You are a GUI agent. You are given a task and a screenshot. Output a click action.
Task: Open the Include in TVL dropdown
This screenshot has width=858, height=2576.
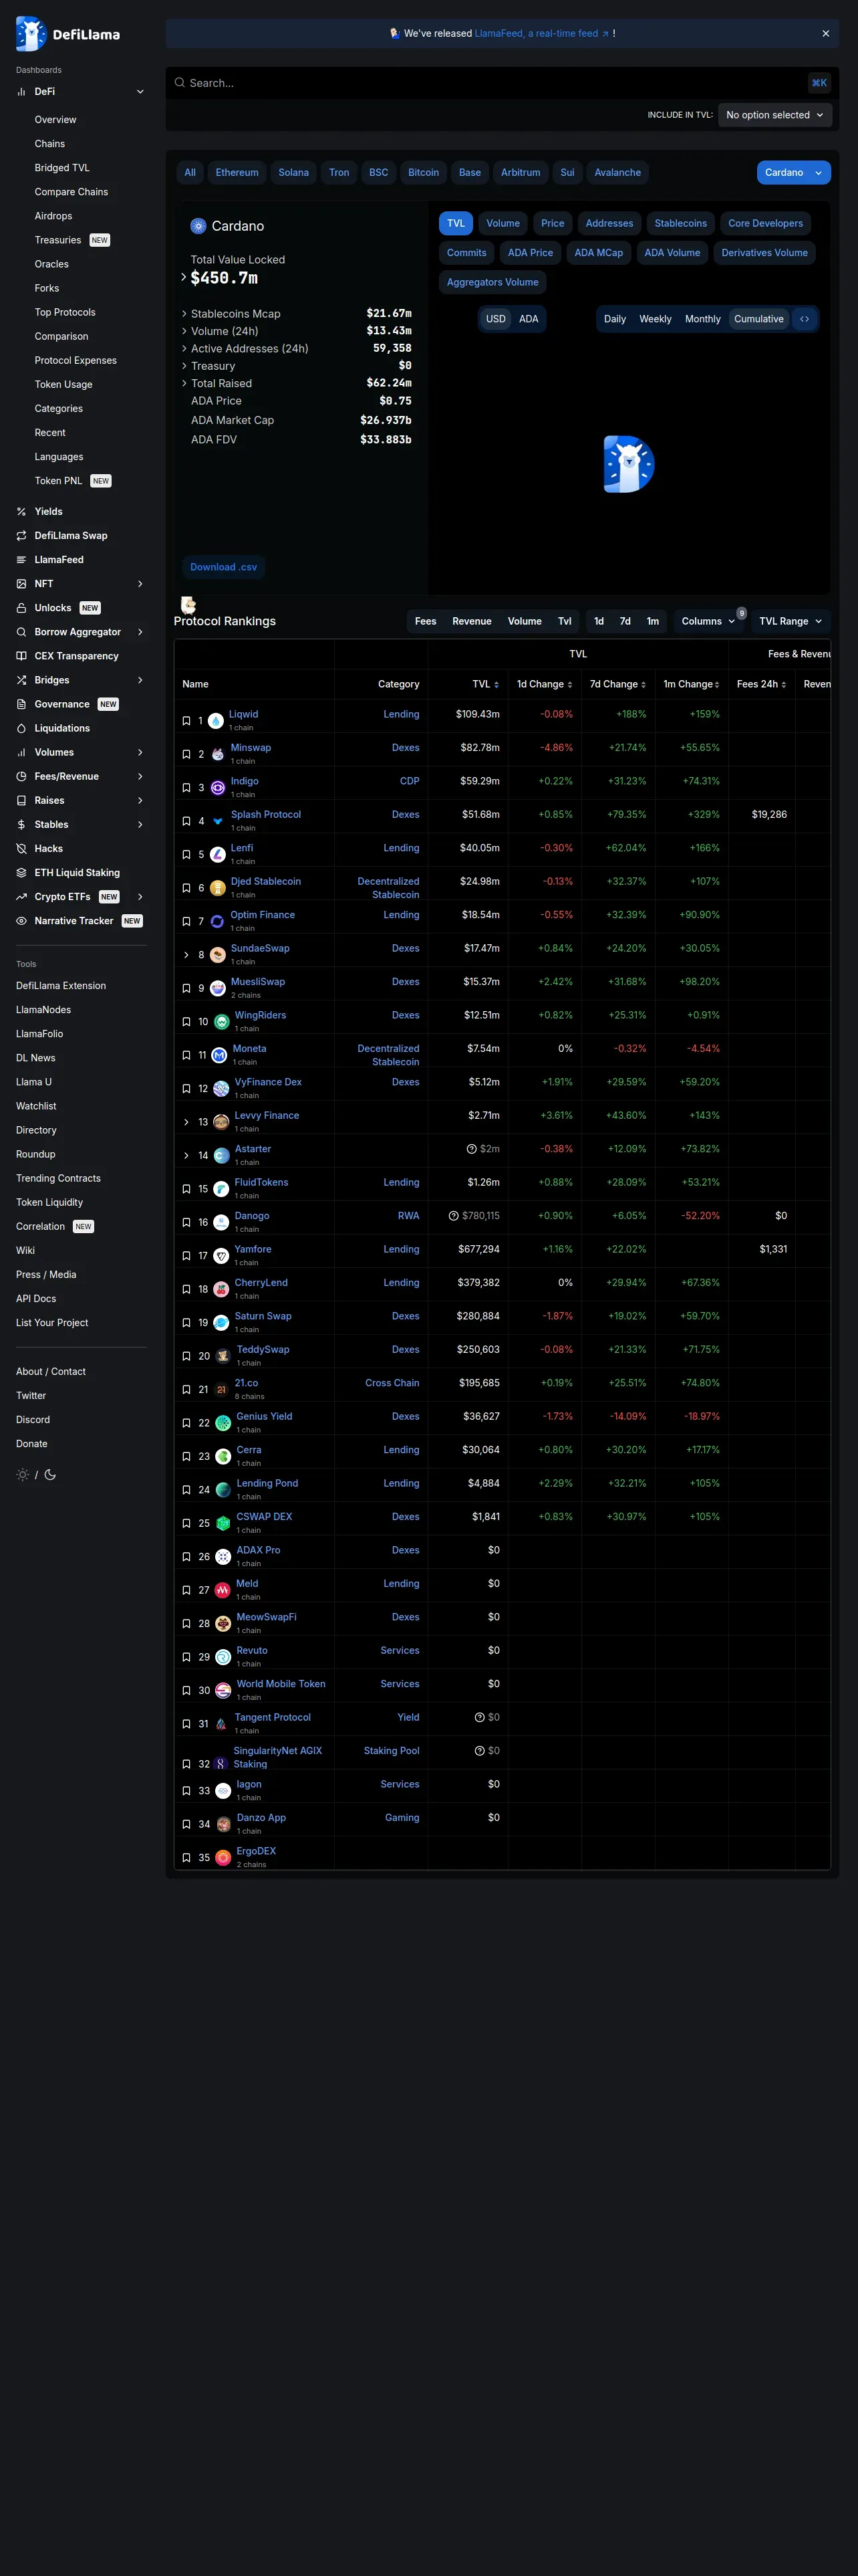click(775, 115)
